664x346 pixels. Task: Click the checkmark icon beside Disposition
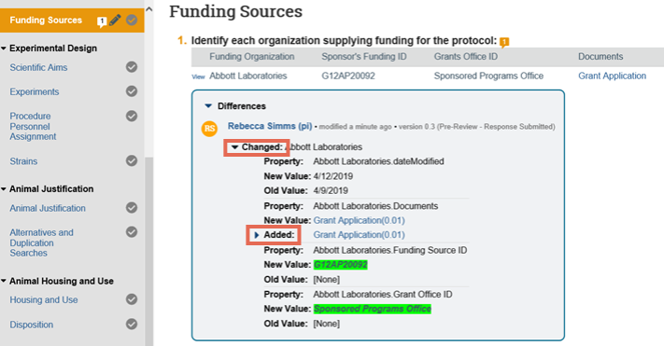coord(132,324)
